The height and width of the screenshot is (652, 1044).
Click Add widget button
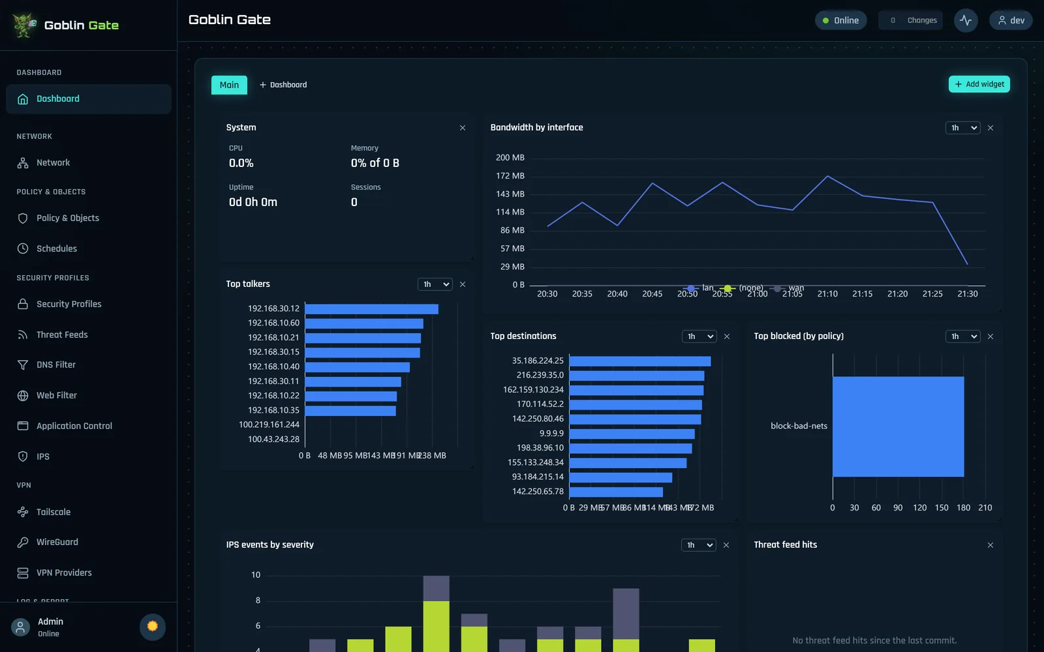(x=979, y=84)
